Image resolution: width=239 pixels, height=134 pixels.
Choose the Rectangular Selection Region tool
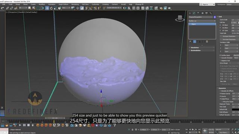(x=38, y=8)
